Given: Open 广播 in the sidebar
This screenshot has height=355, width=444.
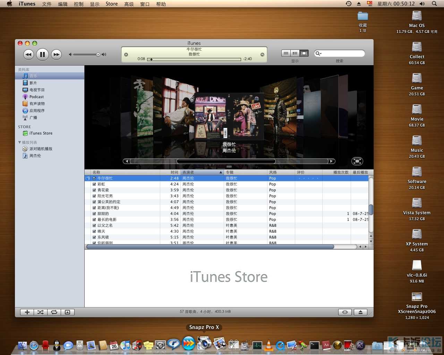Looking at the screenshot, I should (50, 118).
